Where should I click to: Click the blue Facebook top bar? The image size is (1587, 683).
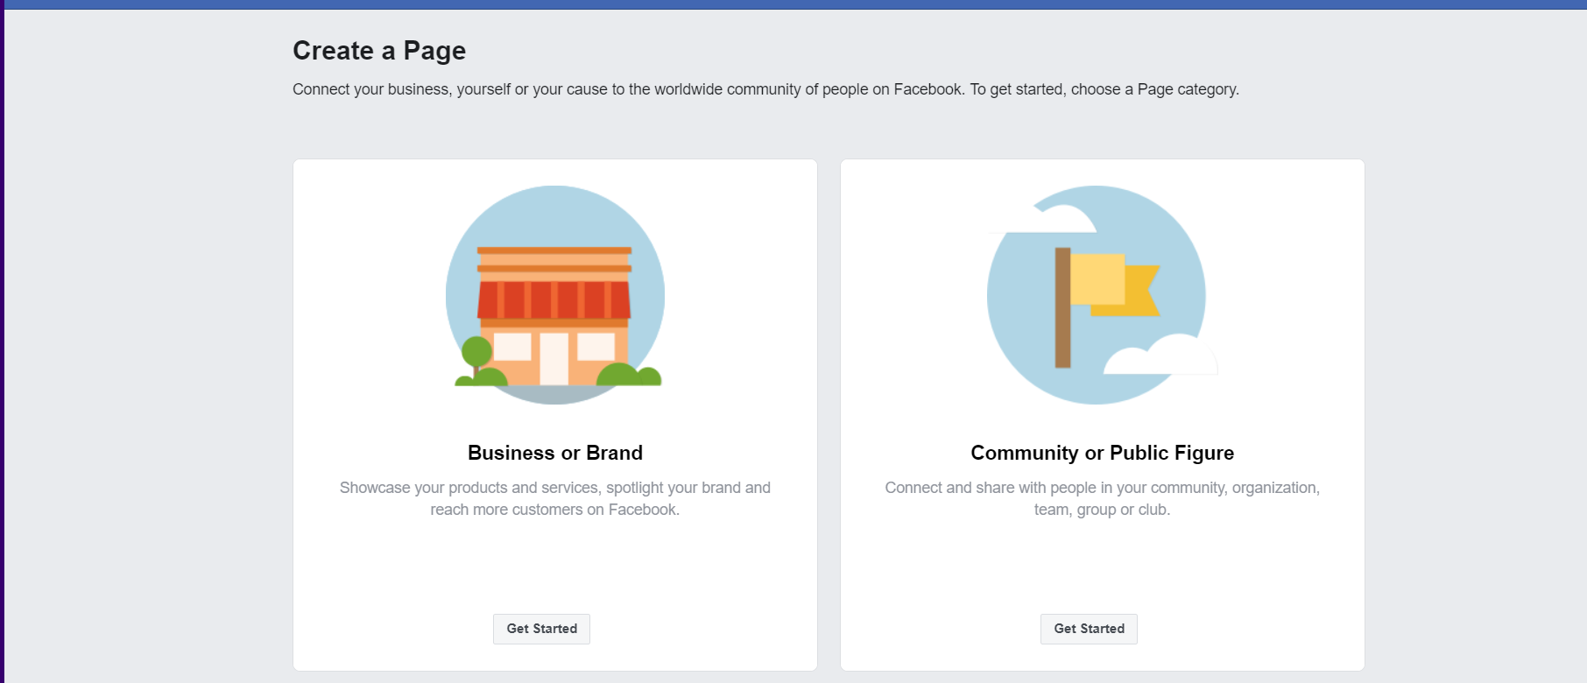click(793, 4)
